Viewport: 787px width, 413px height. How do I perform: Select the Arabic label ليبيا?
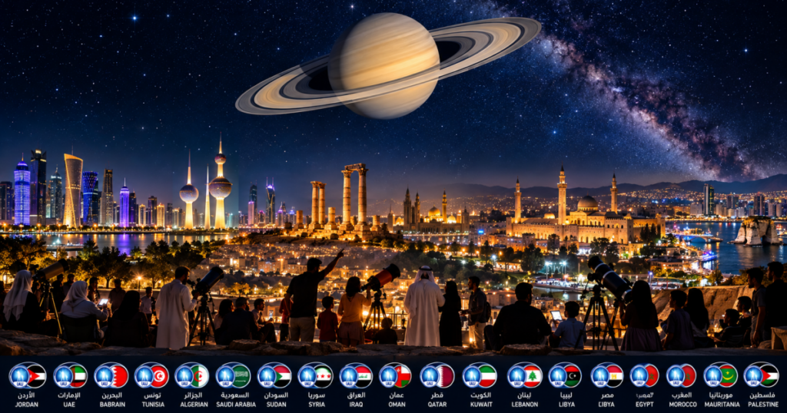pyautogui.click(x=566, y=395)
